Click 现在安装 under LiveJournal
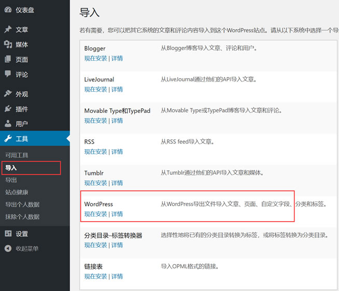The width and height of the screenshot is (339, 291). point(95,90)
